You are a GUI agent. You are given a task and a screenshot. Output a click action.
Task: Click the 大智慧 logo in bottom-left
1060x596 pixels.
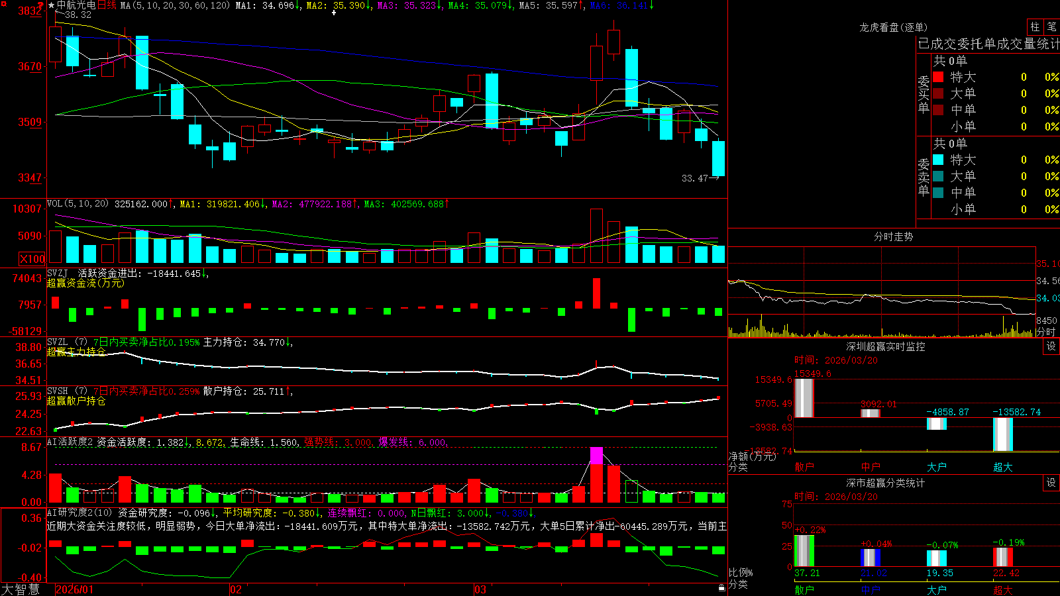(21, 589)
